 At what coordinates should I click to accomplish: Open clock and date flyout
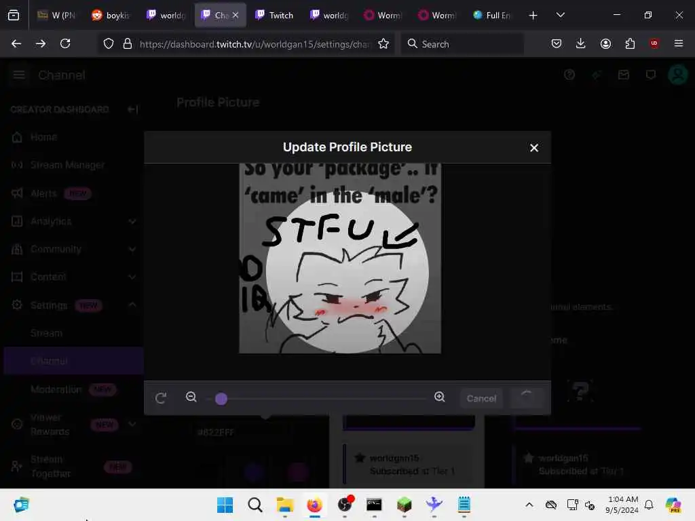(x=622, y=505)
